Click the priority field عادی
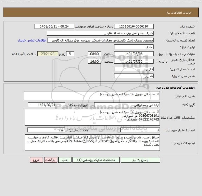This screenshot has width=202, height=196. coord(134,47)
